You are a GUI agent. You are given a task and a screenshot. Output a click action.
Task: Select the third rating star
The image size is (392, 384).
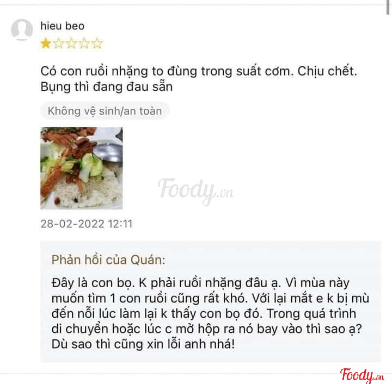coord(71,44)
